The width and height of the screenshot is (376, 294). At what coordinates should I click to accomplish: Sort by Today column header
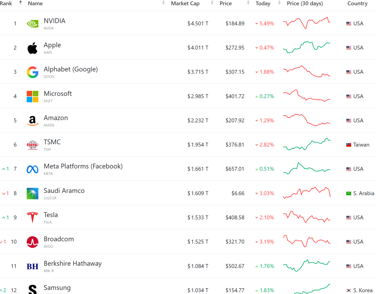(x=263, y=3)
